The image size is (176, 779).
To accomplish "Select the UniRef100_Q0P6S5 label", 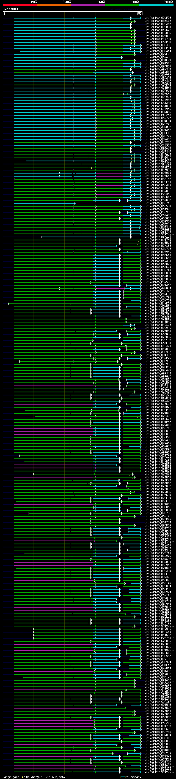I will [x=158, y=57].
